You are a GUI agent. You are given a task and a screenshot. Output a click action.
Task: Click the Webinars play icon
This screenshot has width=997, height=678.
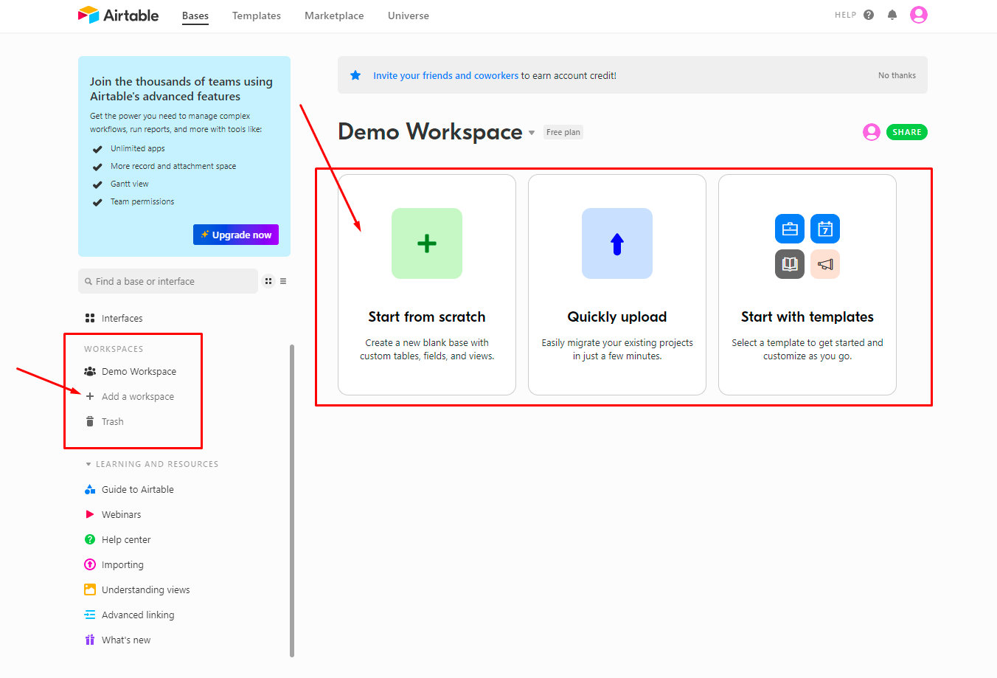90,514
